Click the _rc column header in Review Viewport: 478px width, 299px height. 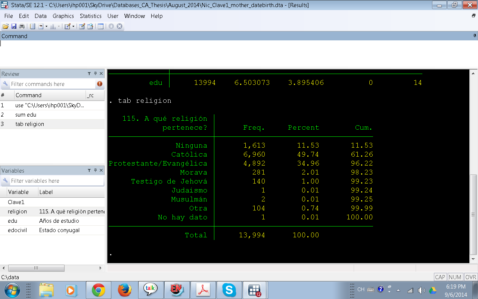pos(95,95)
